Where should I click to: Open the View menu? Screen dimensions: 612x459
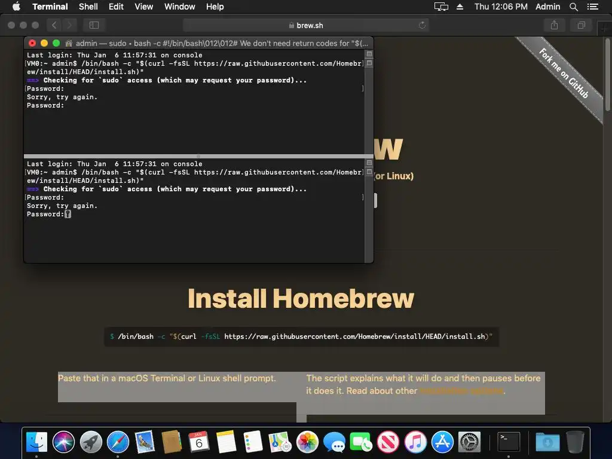tap(143, 7)
